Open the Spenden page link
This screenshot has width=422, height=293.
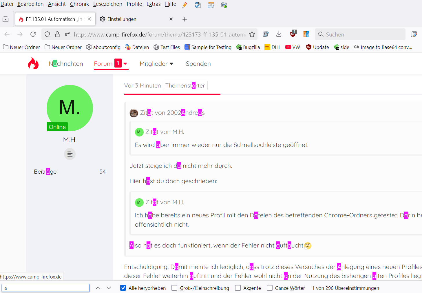pyautogui.click(x=198, y=63)
